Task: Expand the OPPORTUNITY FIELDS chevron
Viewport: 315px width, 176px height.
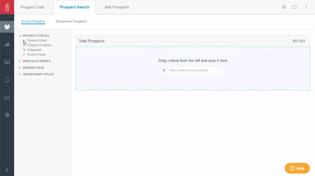Action: (x=20, y=75)
